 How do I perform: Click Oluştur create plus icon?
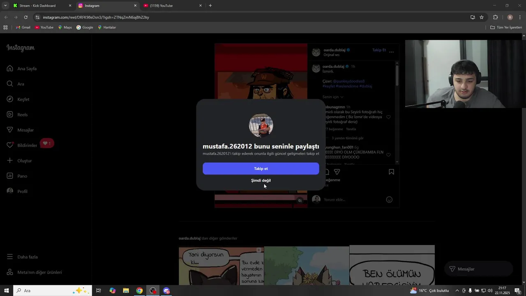[x=10, y=160]
